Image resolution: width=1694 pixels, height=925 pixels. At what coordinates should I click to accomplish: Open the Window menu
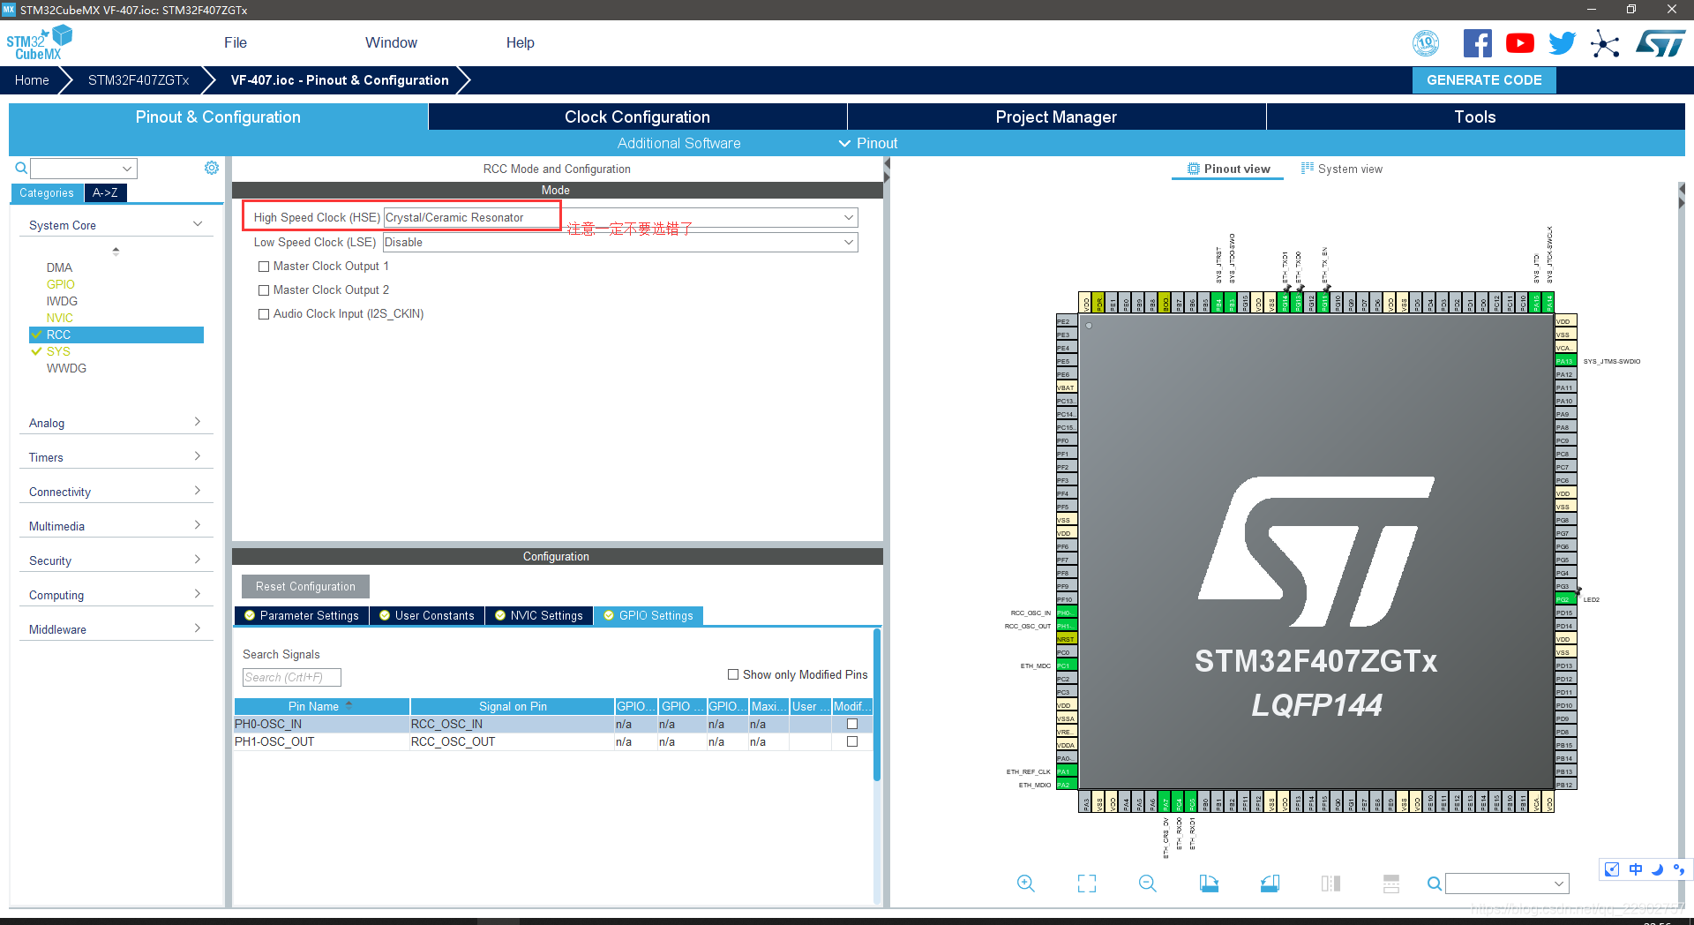coord(391,42)
